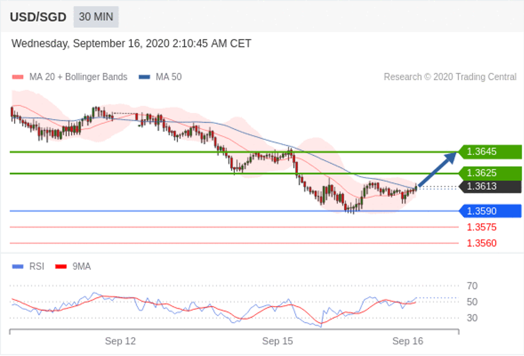Click the RSI legend text
The width and height of the screenshot is (524, 356).
[37, 266]
